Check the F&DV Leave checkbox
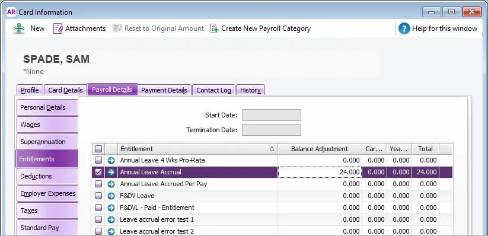Viewport: 488px width, 236px height. coord(98,196)
